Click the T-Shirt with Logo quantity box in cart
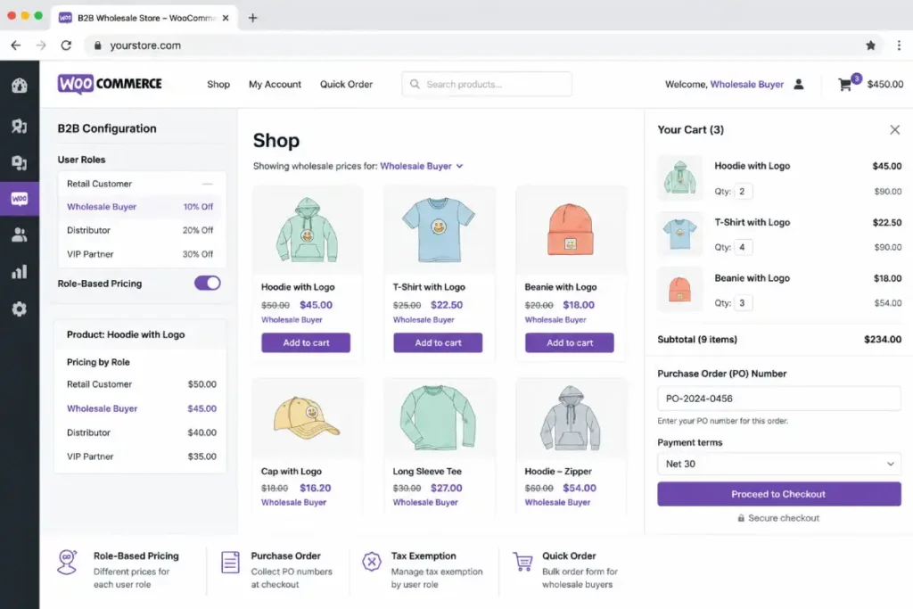 coord(743,248)
